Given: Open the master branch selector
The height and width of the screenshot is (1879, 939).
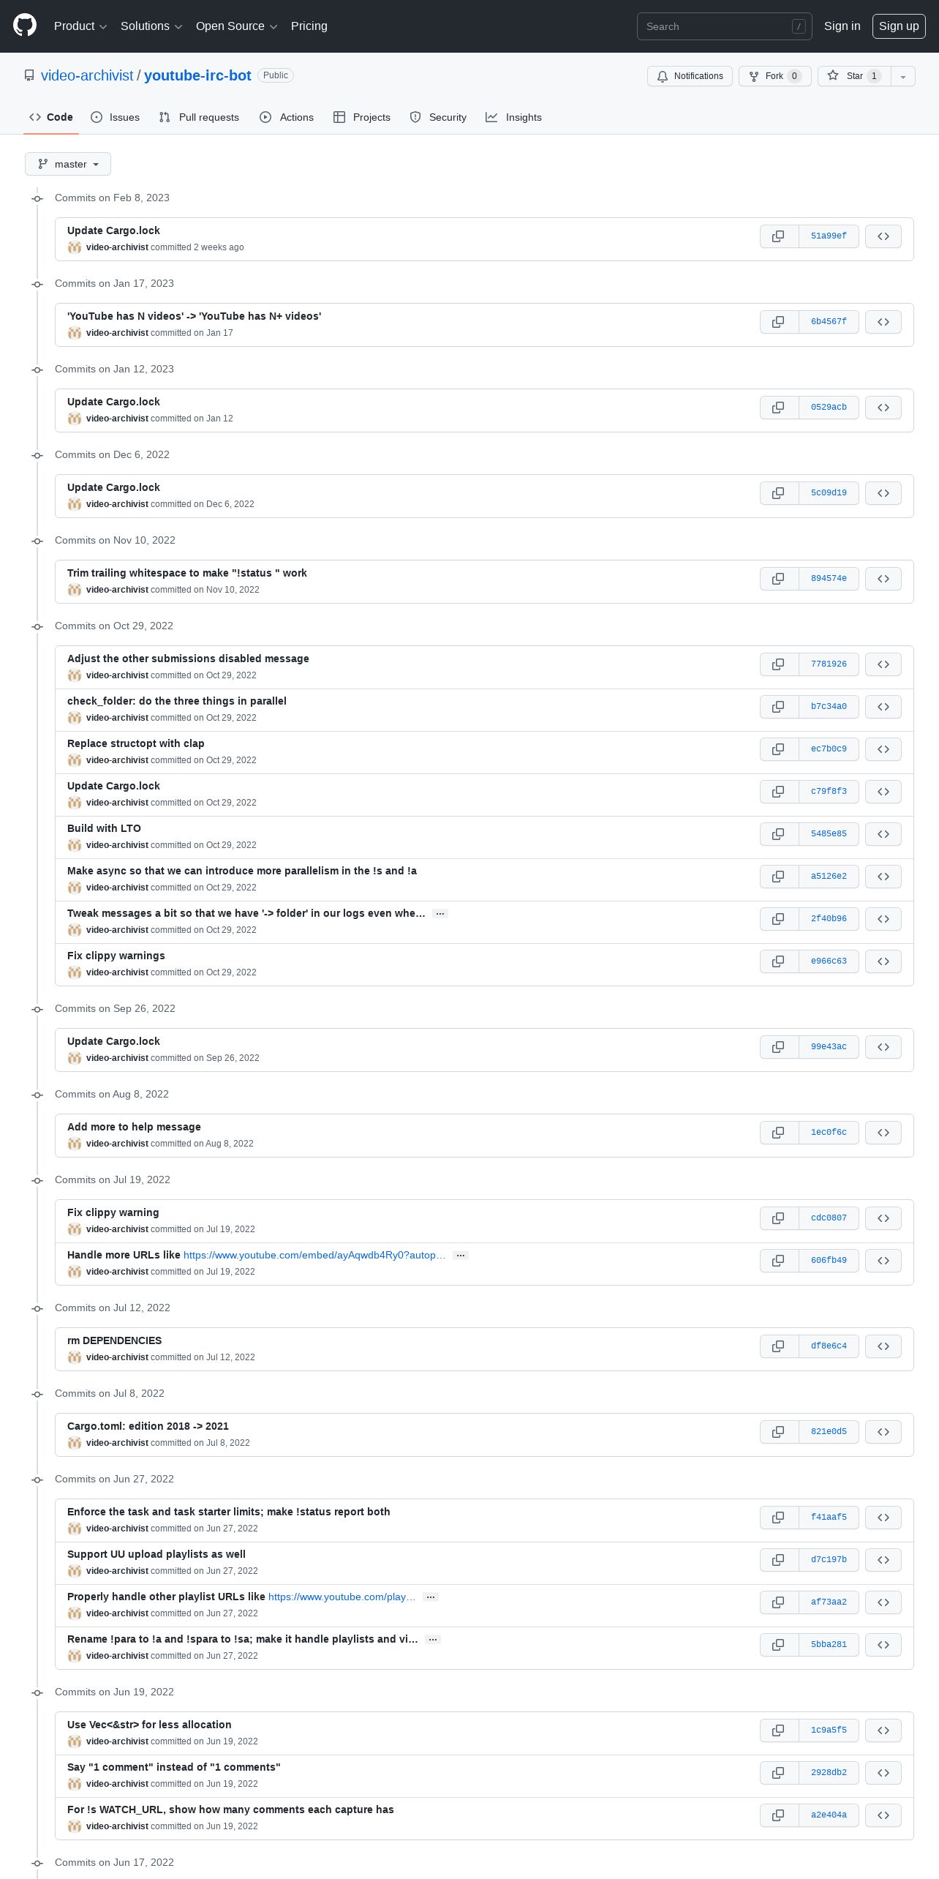Looking at the screenshot, I should click(x=68, y=164).
